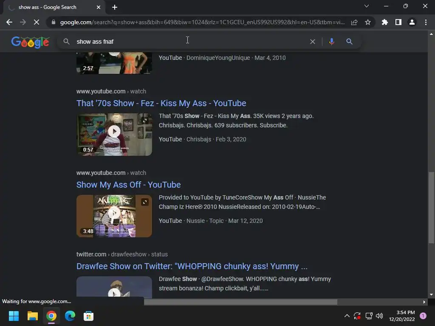This screenshot has width=435, height=326.
Task: Open 'That '70s Show - Fez' result link
Action: tap(161, 103)
